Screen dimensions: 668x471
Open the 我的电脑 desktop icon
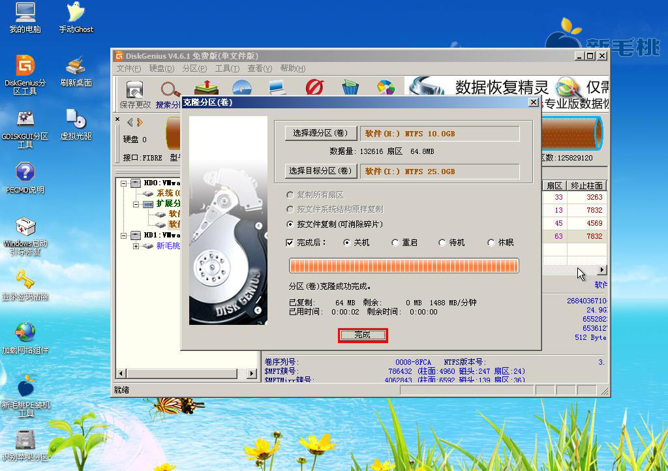[x=25, y=18]
